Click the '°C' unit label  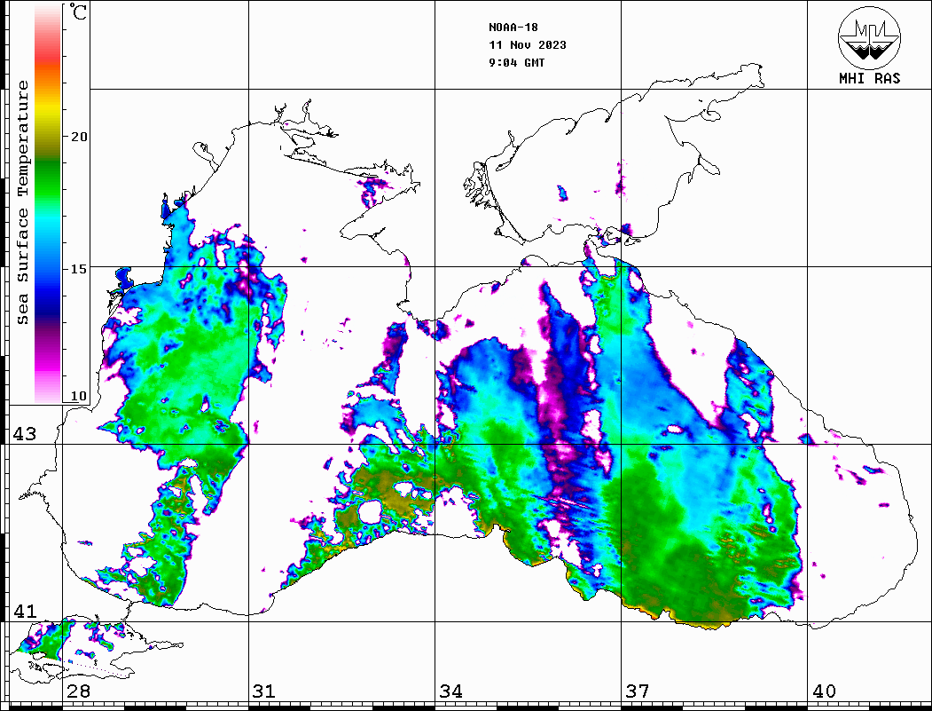pos(77,12)
